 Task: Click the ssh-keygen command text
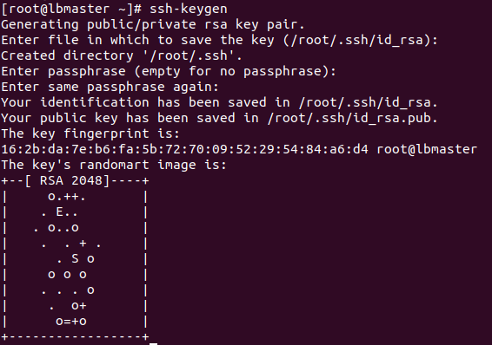tap(189, 9)
